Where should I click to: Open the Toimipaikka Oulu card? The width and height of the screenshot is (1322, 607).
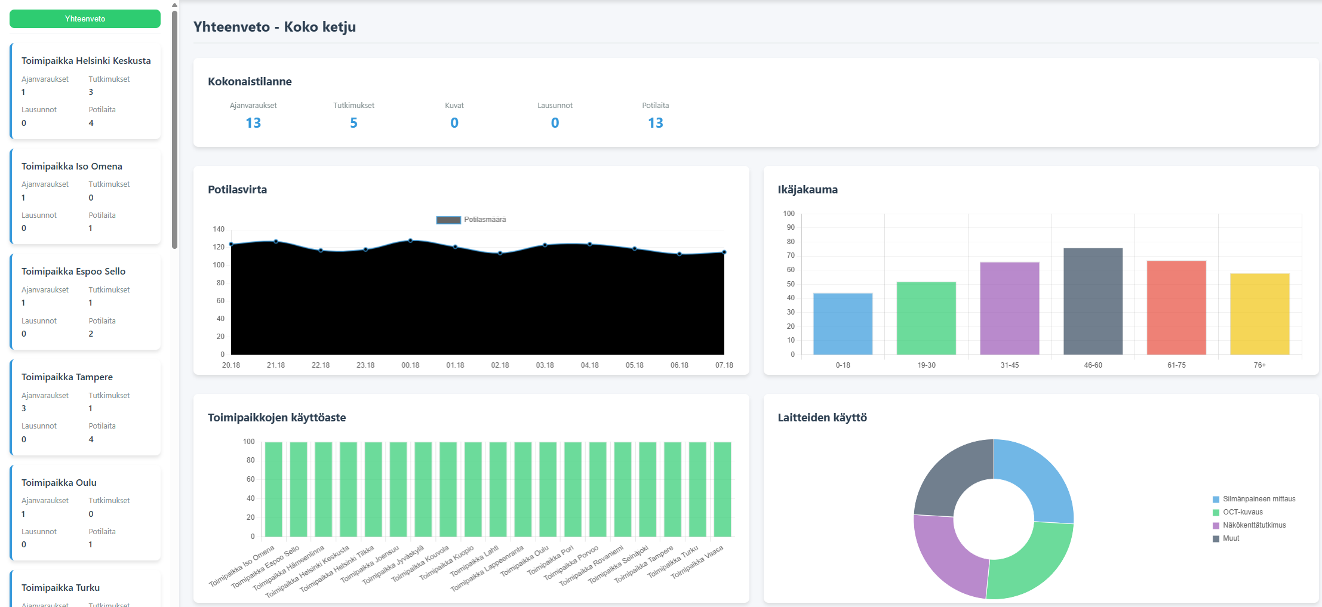coord(85,513)
